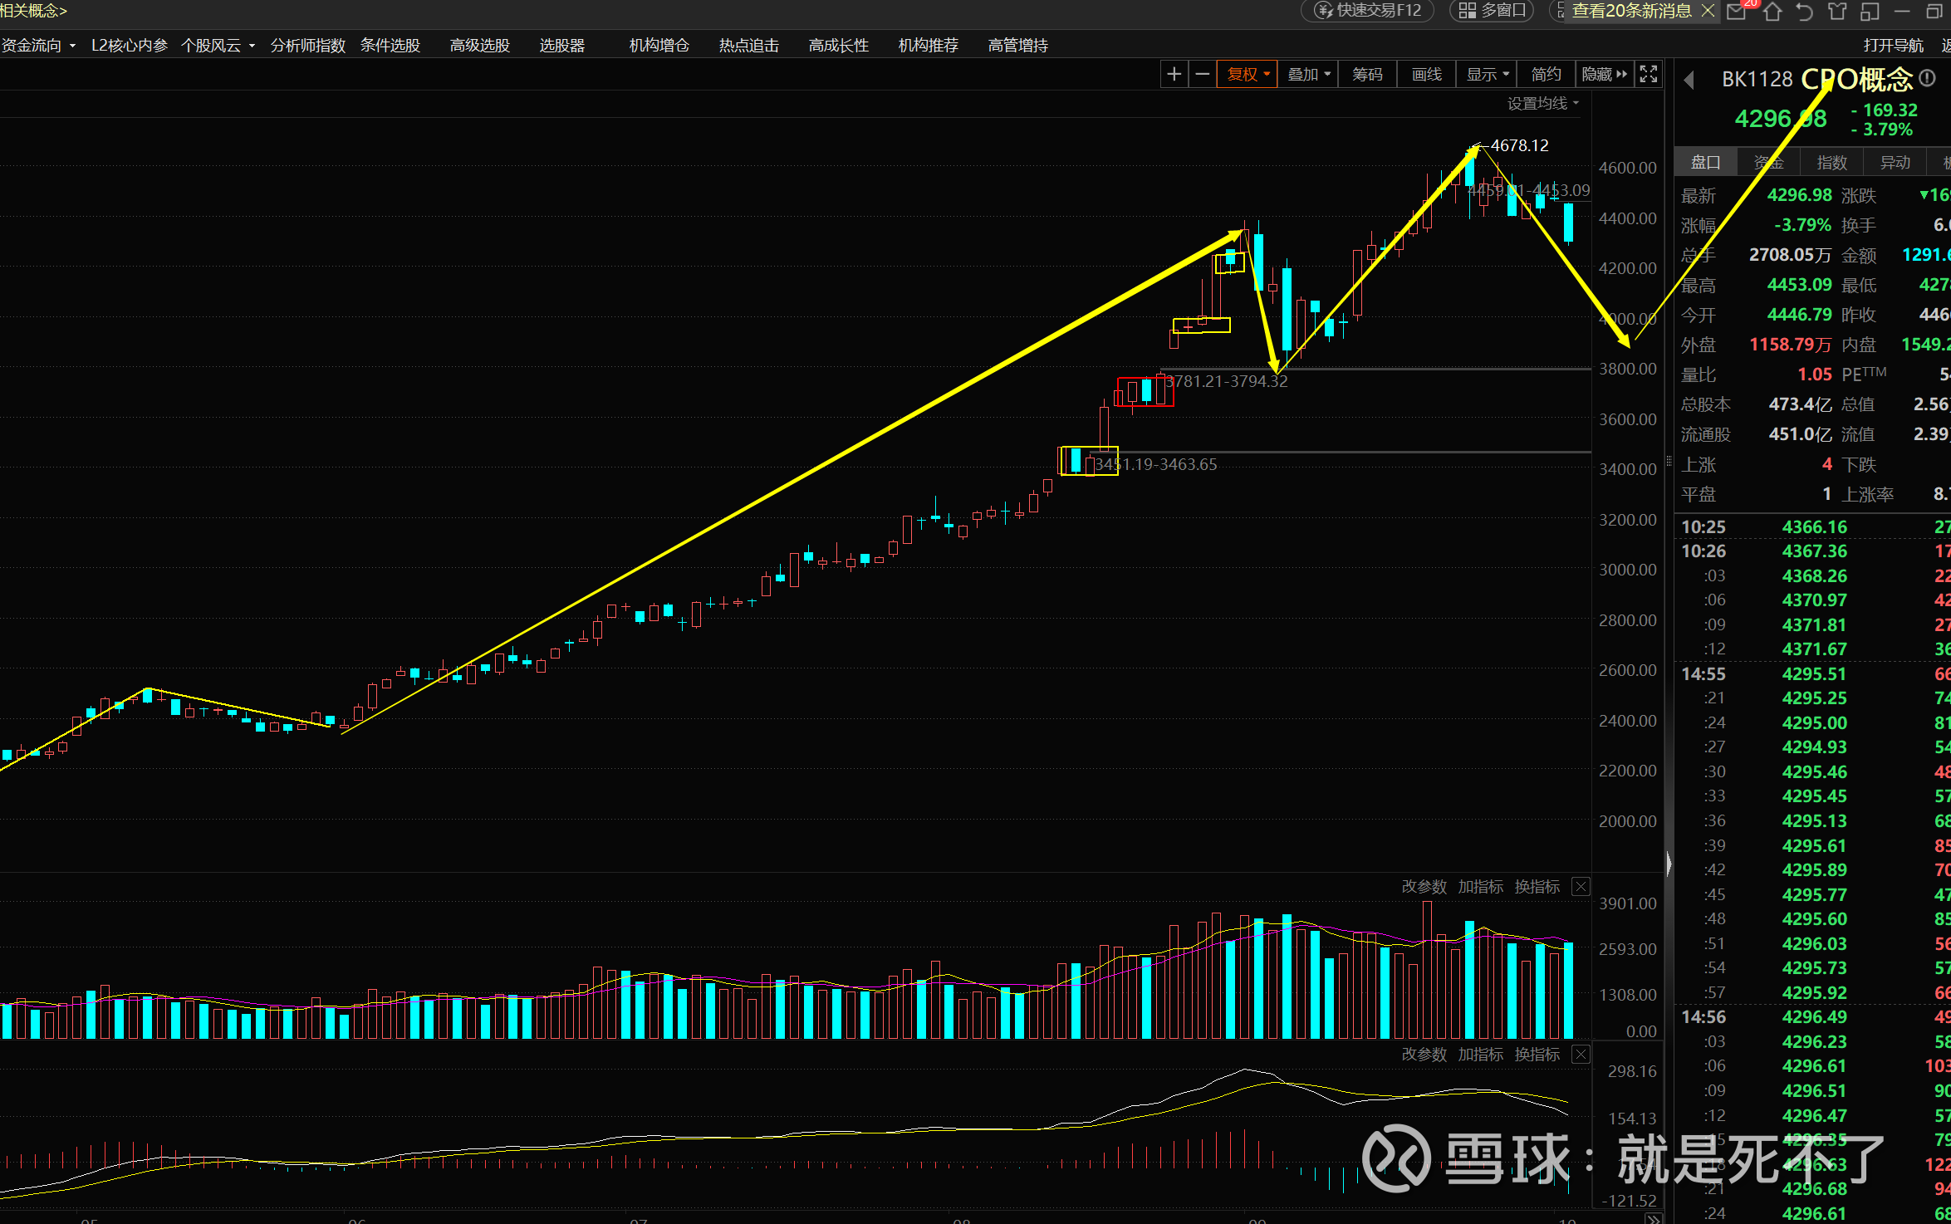Expand the 叠加 overlay dropdown

point(1308,75)
